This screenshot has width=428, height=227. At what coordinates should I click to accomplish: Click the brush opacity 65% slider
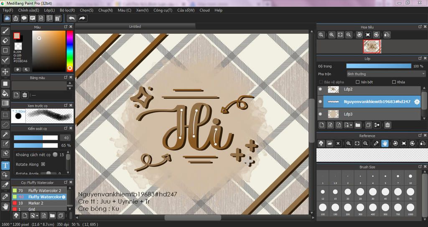(x=36, y=145)
